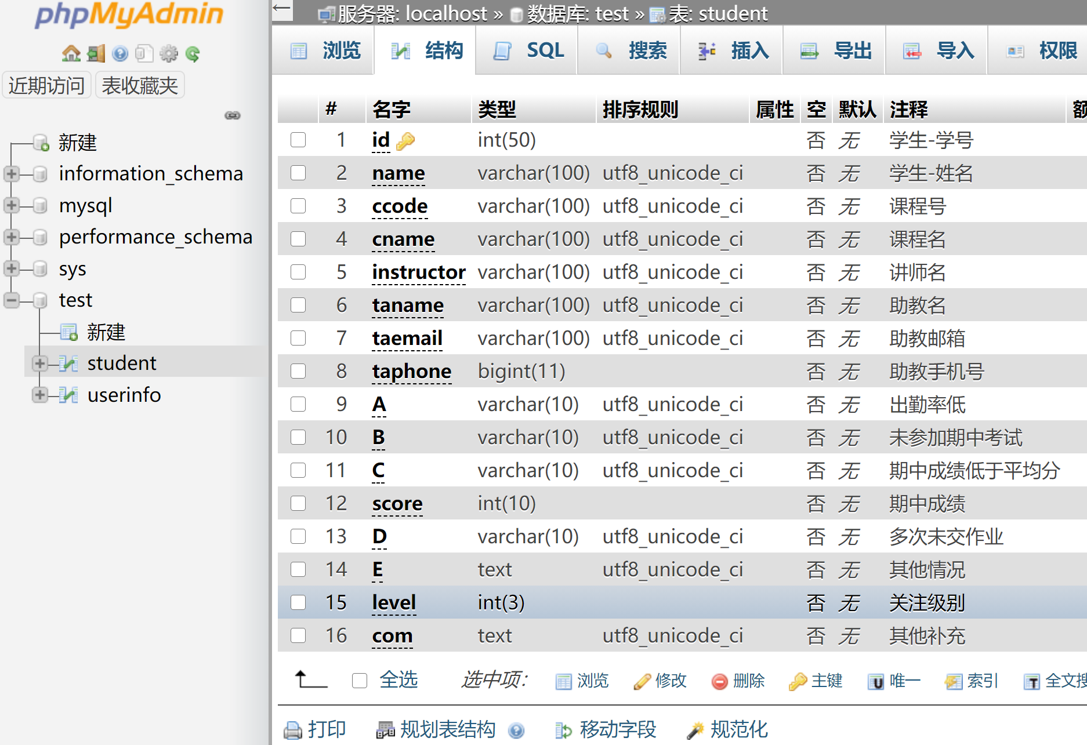Click the primary key icon beside id
The width and height of the screenshot is (1087, 745).
[x=405, y=141]
